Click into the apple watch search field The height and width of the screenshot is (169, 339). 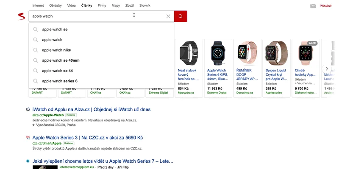pyautogui.click(x=97, y=16)
